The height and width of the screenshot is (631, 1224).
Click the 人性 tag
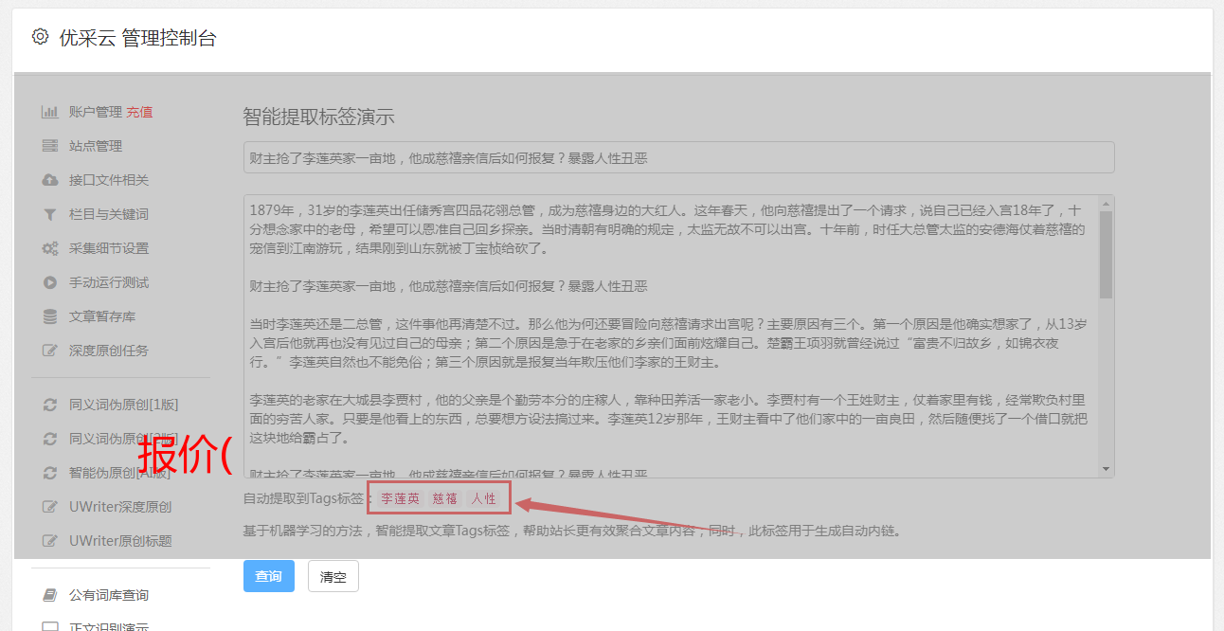click(483, 498)
